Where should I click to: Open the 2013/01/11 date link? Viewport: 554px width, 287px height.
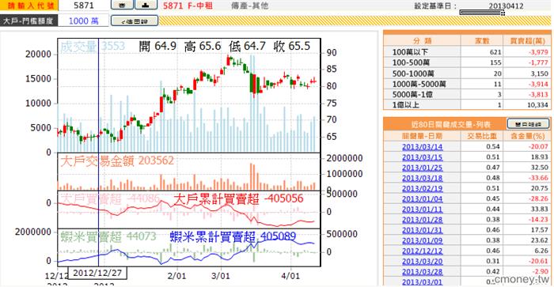(x=422, y=209)
